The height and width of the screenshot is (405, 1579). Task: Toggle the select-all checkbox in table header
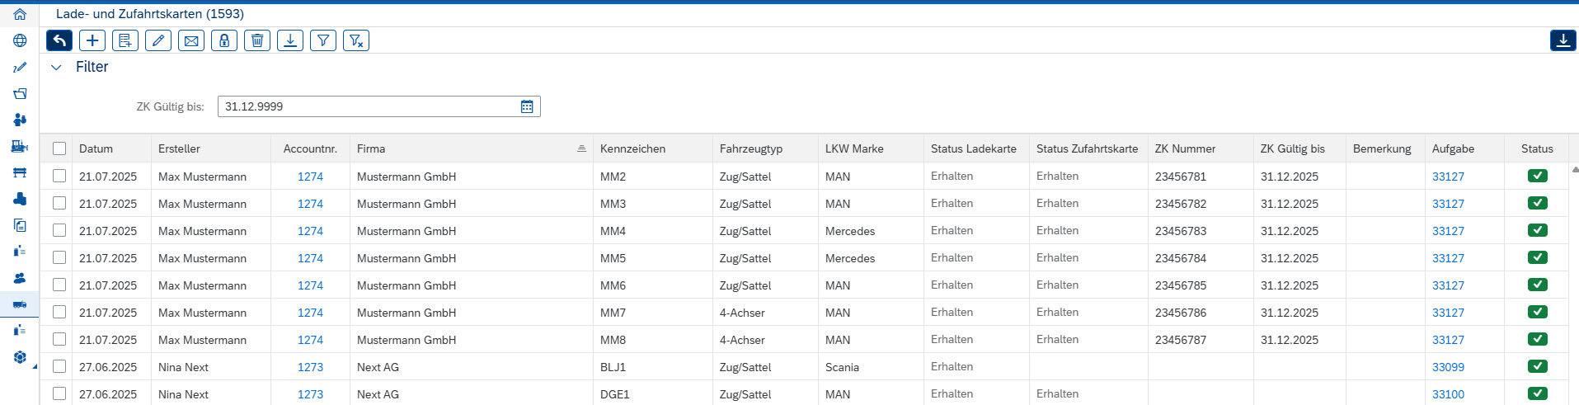59,148
